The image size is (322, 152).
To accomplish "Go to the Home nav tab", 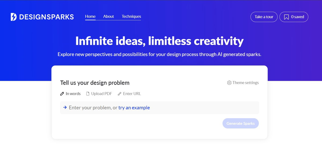I will pyautogui.click(x=90, y=16).
